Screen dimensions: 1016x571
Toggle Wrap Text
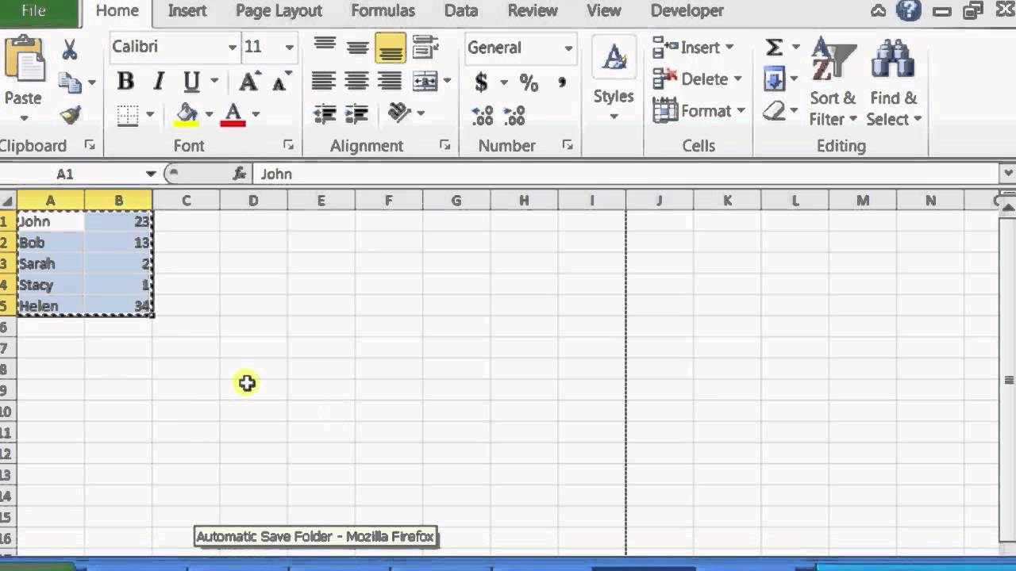pyautogui.click(x=425, y=47)
